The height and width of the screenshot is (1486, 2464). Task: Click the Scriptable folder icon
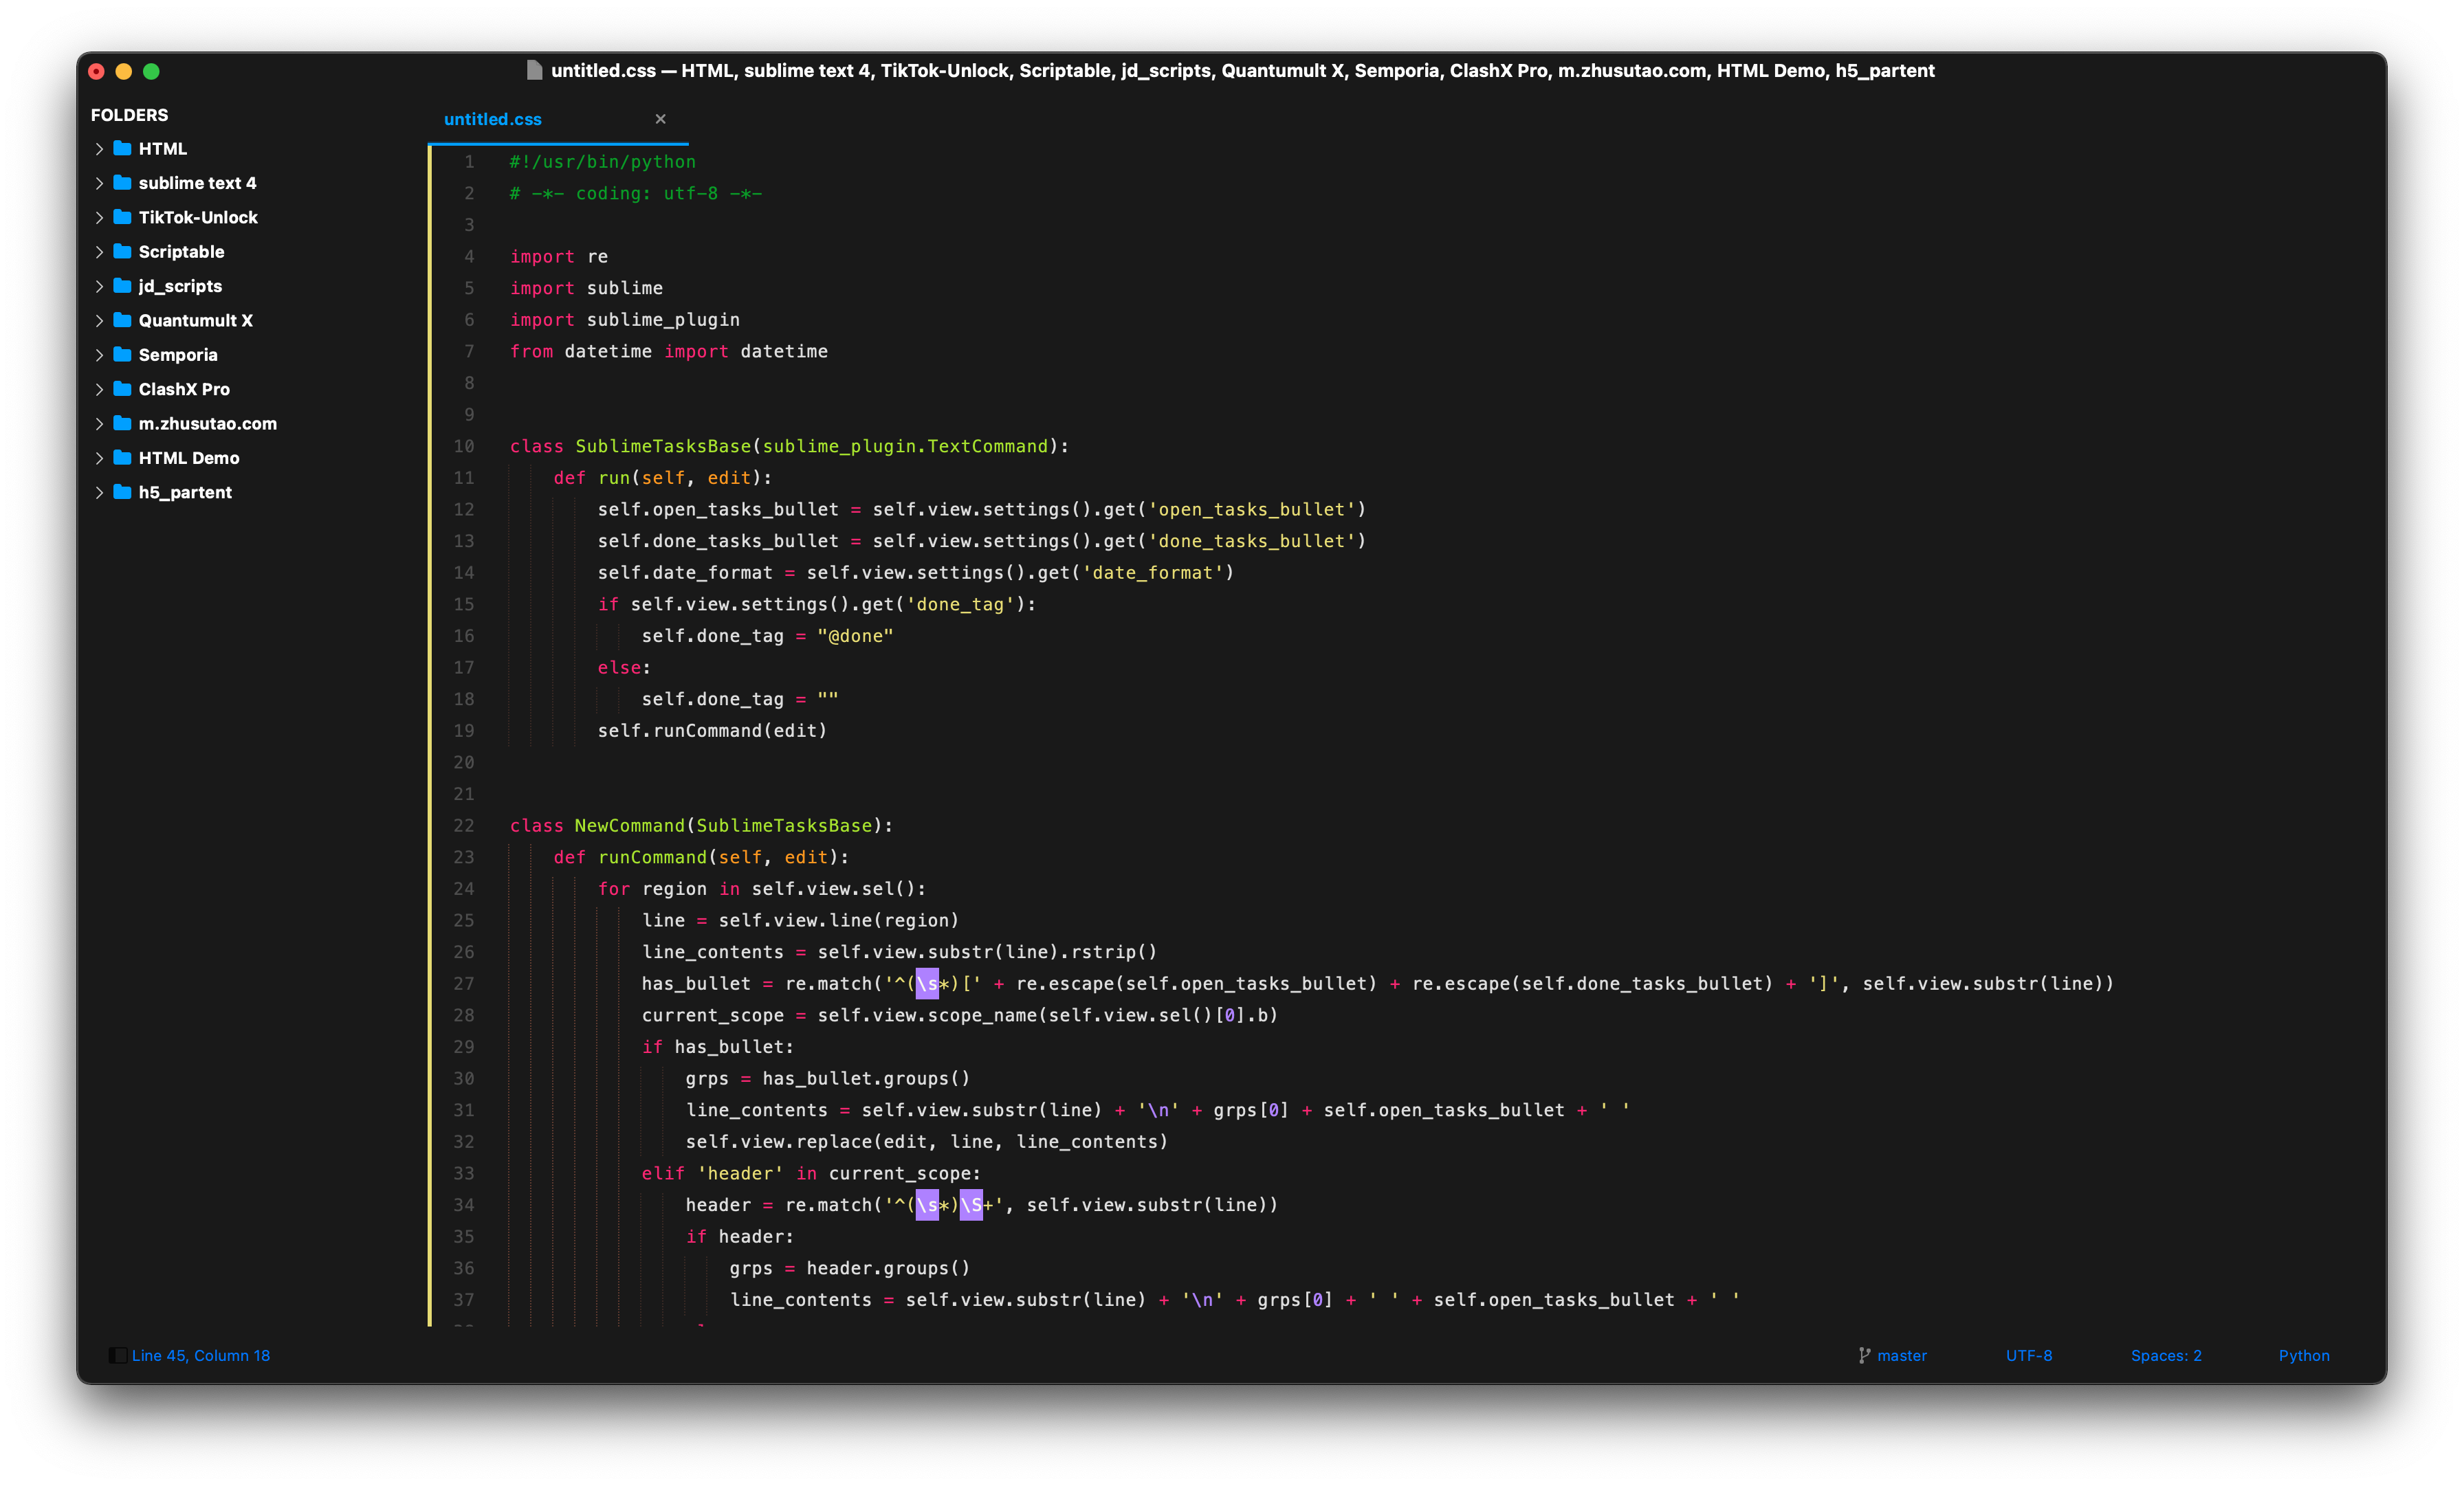pyautogui.click(x=123, y=251)
